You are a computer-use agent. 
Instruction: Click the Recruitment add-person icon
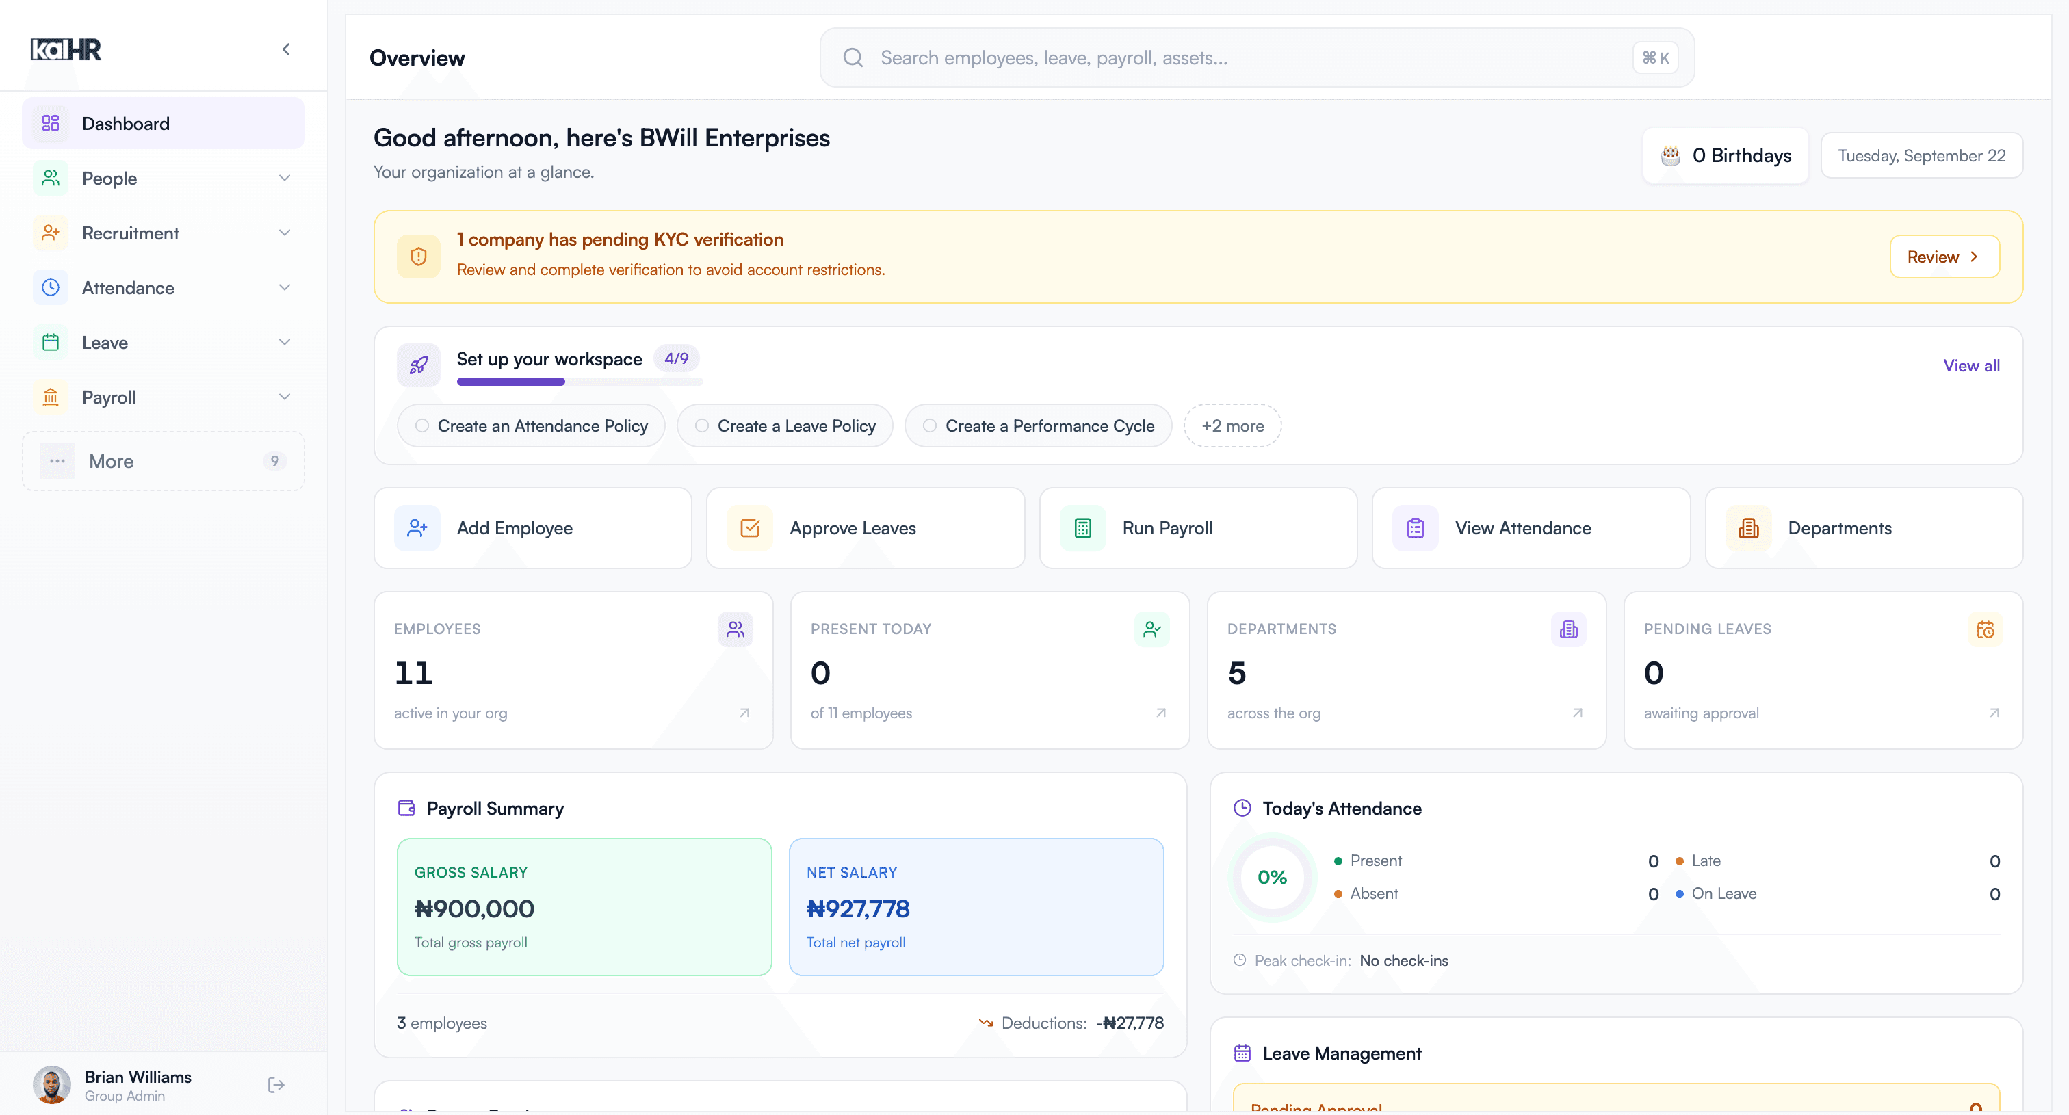pyautogui.click(x=51, y=233)
